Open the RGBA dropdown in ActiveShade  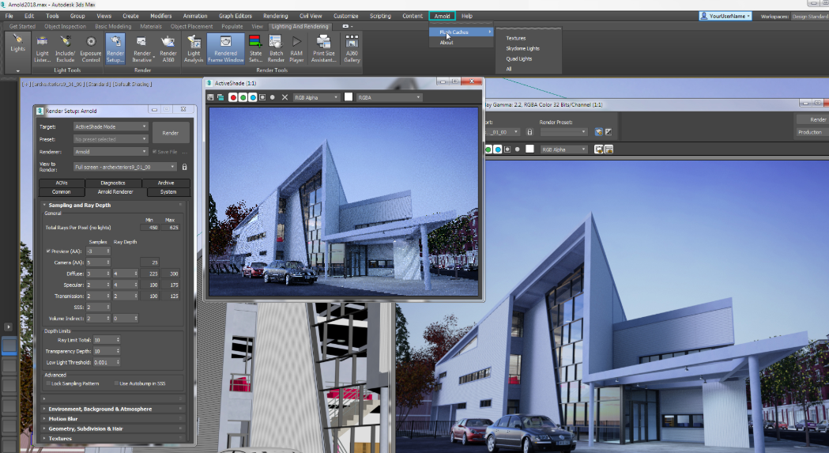(x=389, y=97)
